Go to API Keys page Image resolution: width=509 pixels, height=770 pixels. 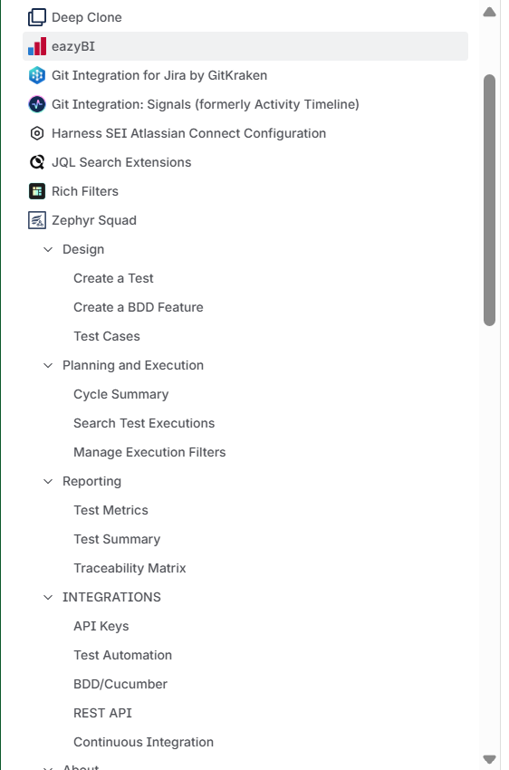pos(101,626)
